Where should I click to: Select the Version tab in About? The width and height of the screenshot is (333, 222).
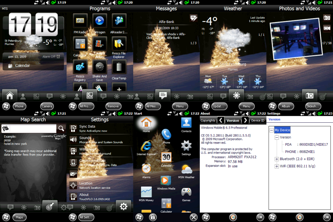tap(233, 120)
